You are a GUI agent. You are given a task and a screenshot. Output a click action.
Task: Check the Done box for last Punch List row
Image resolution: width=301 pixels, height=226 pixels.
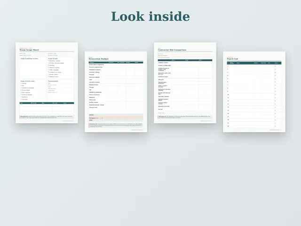coord(275,126)
